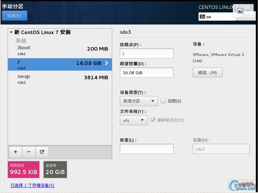Reload storage configuration with refresh icon
Screen dimensions: 258x193
coord(42,152)
